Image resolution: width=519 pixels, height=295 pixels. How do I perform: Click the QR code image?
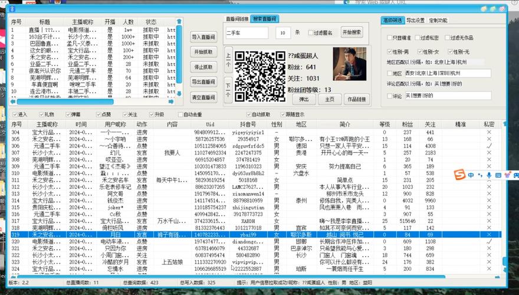coord(260,76)
